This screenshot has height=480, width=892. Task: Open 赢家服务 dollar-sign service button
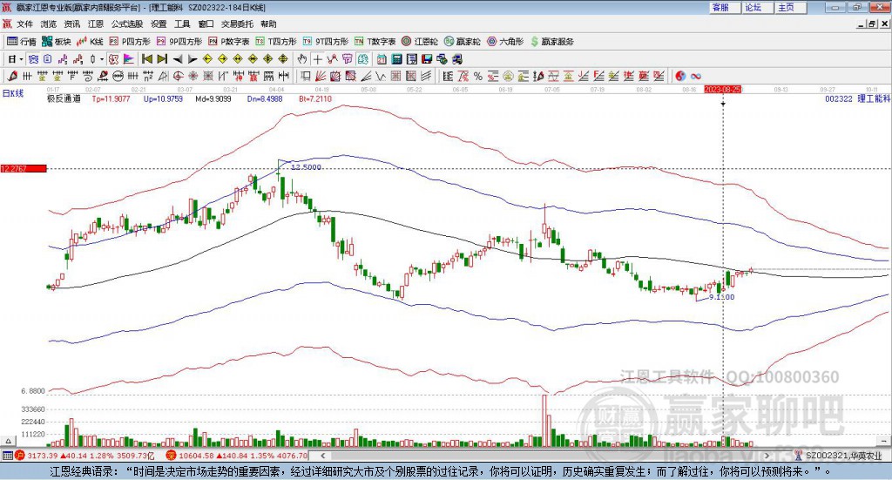[551, 42]
